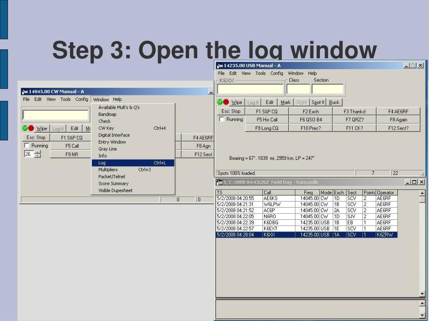Click Mark button in USB entry window
Screen dimensions: 429x321
tap(286, 102)
